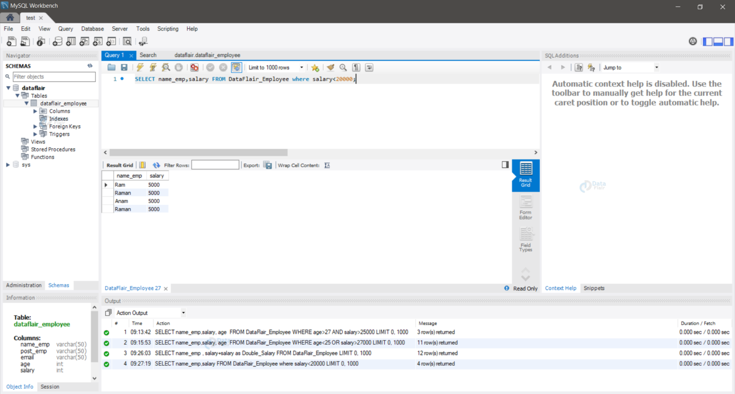This screenshot has width=735, height=394.
Task: Switch to the Snippets tab
Action: click(594, 288)
